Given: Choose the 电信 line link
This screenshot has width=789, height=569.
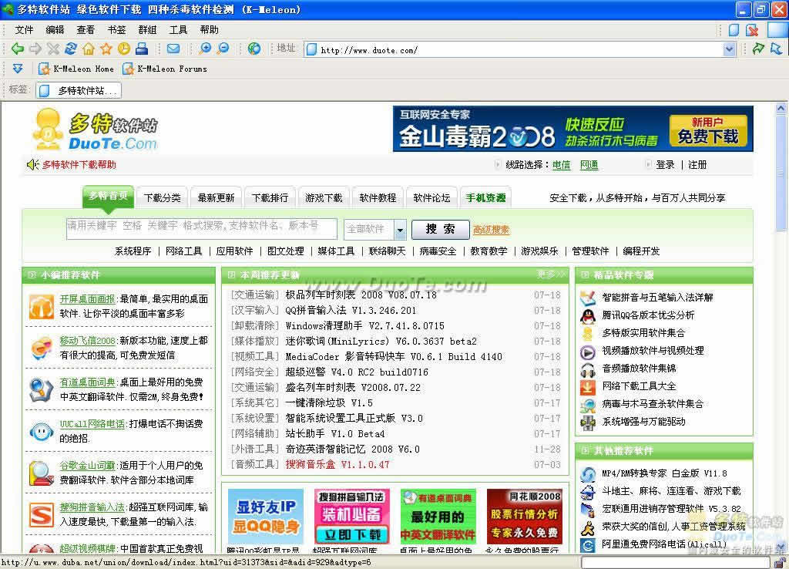Looking at the screenshot, I should click(561, 165).
